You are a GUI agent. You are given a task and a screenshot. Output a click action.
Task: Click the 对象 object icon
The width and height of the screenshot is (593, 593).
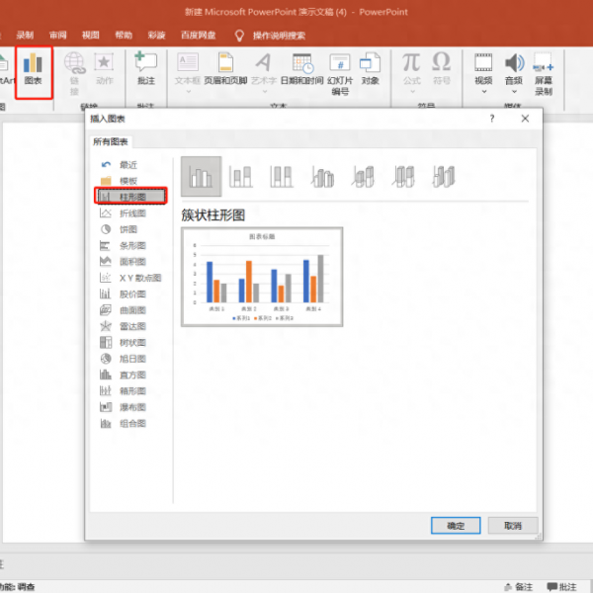tap(371, 69)
